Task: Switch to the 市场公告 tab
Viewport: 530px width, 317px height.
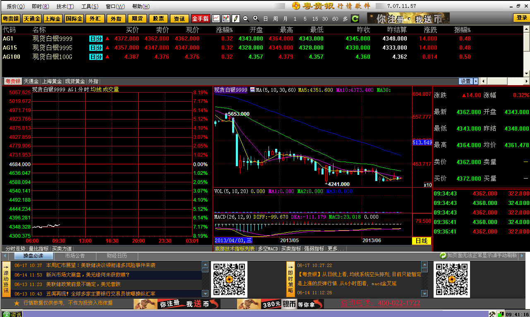Action: click(75, 256)
